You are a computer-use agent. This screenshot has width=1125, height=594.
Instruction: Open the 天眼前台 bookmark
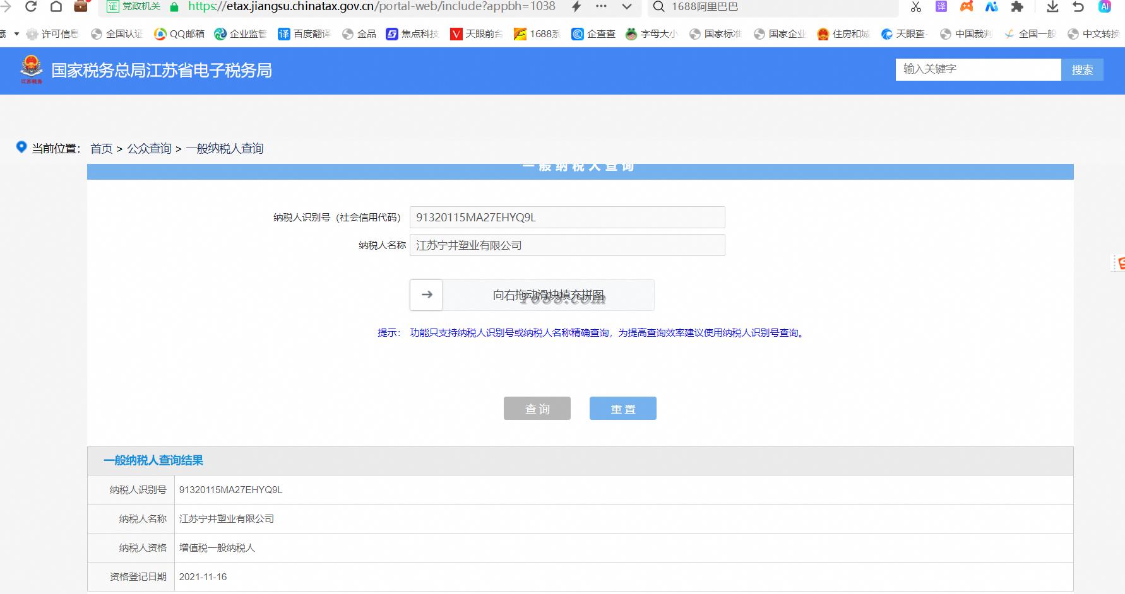pos(477,34)
